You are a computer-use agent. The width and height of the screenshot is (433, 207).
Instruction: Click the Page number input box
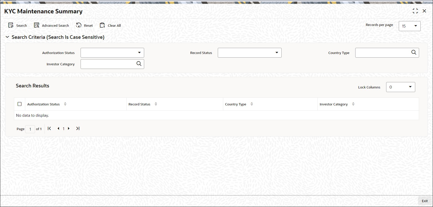30,129
